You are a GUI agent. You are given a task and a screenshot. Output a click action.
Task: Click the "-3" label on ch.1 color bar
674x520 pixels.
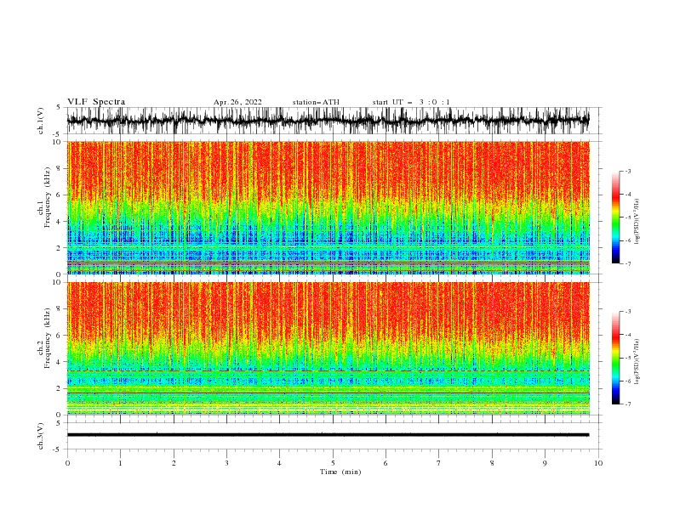pyautogui.click(x=627, y=171)
